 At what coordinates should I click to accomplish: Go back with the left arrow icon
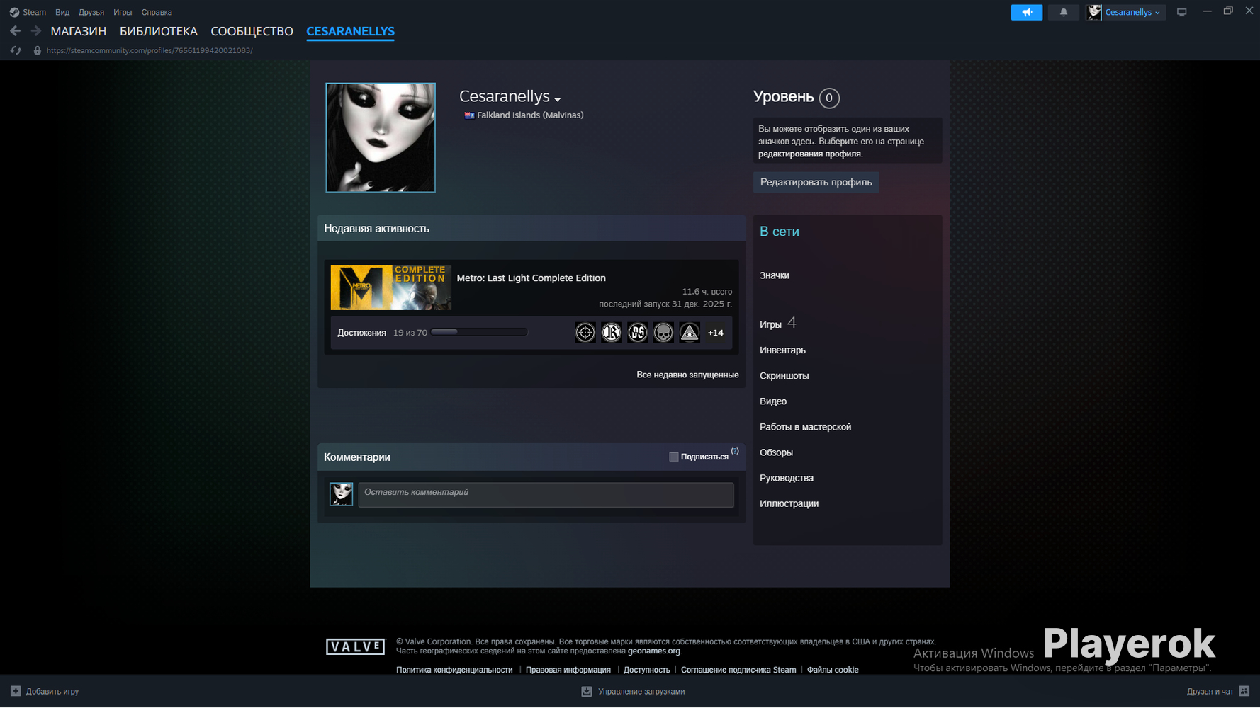coord(15,31)
